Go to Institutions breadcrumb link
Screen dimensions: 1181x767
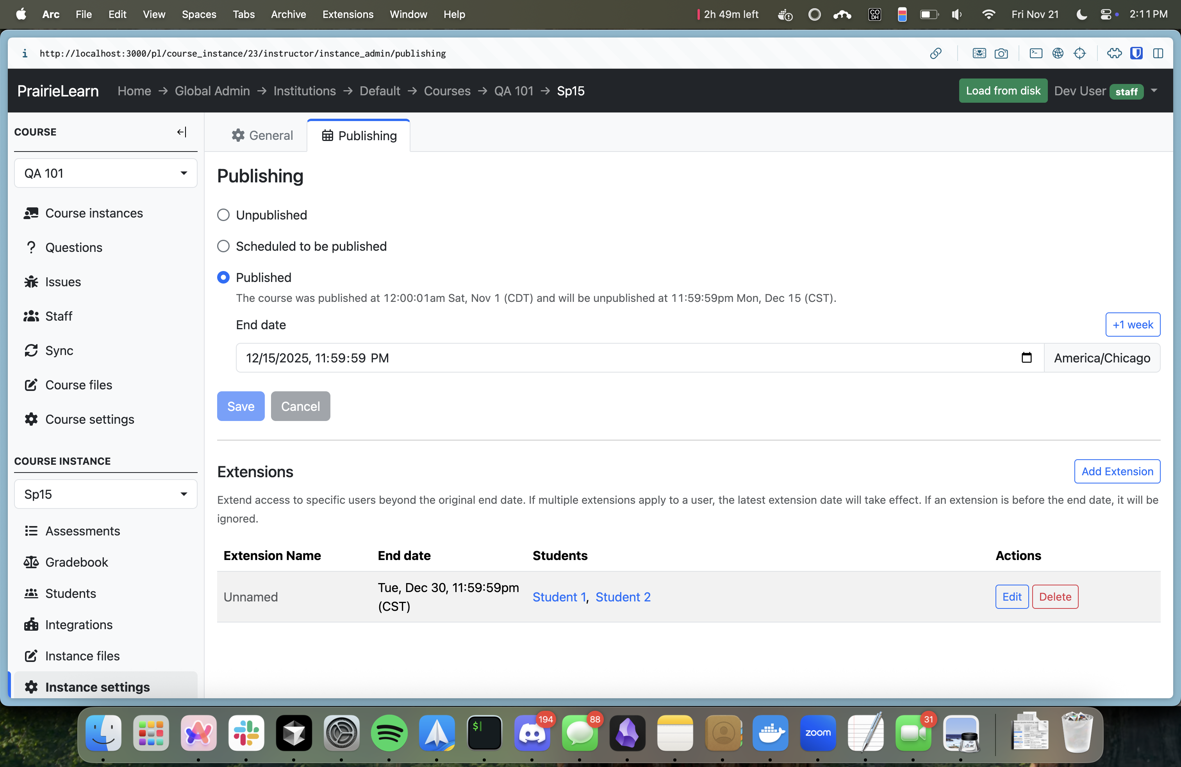coord(304,91)
